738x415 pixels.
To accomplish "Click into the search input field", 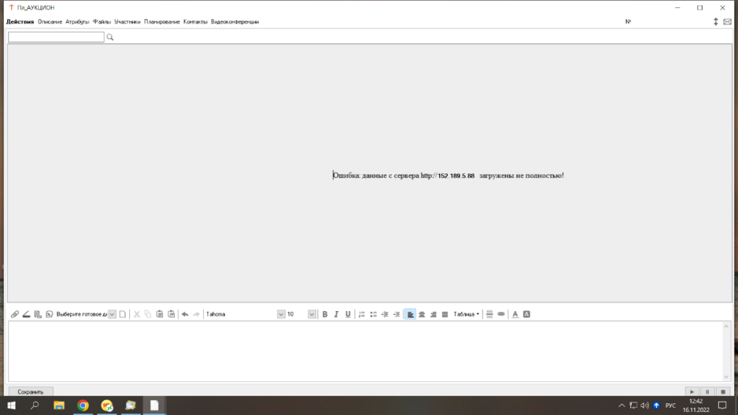I will point(56,37).
